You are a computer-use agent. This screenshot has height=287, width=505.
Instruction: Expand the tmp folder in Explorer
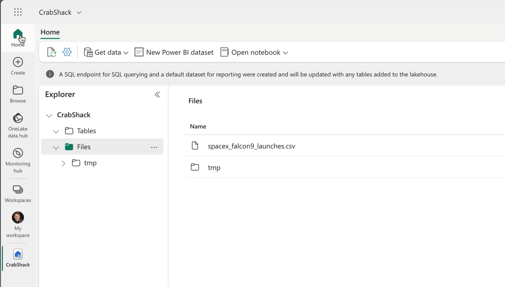pos(63,163)
